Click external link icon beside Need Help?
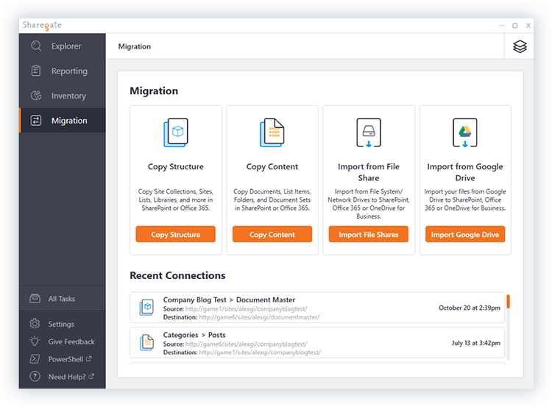Image resolution: width=552 pixels, height=407 pixels. click(91, 376)
